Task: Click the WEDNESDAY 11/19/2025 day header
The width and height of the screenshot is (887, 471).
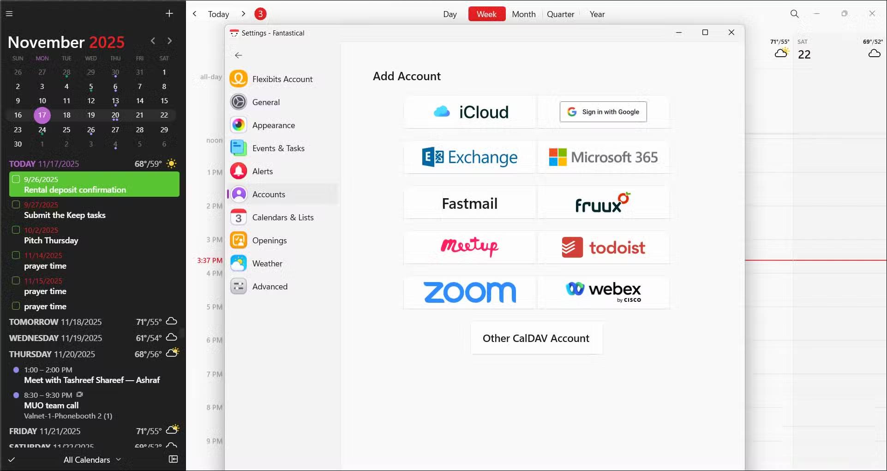Action: pos(94,338)
